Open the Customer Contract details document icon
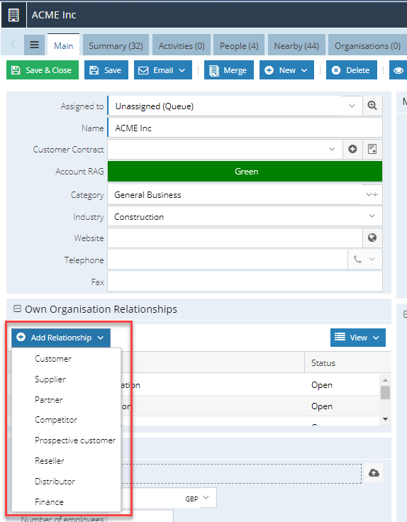Viewport: 407px width, 522px height. (372, 149)
